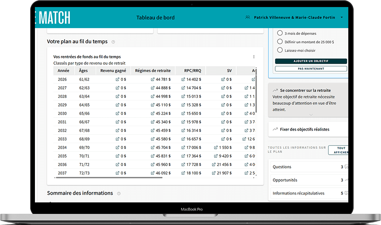This screenshot has width=381, height=225.
Task: Click the 'Pas maintenant' button
Action: [311, 69]
